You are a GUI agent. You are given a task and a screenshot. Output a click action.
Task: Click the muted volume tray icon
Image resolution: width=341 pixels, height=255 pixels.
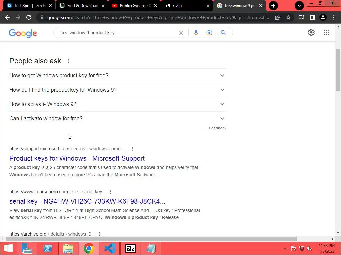coord(309,248)
